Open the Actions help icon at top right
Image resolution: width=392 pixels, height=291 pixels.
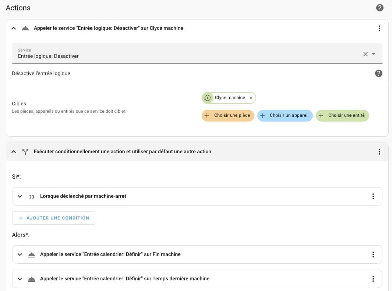tap(380, 8)
